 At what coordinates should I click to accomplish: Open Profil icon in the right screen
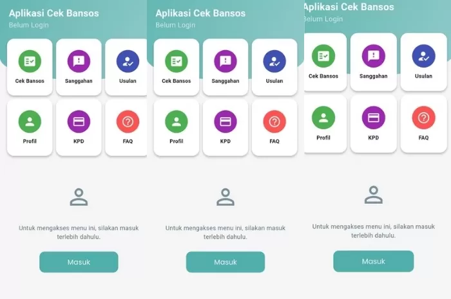[x=323, y=118]
